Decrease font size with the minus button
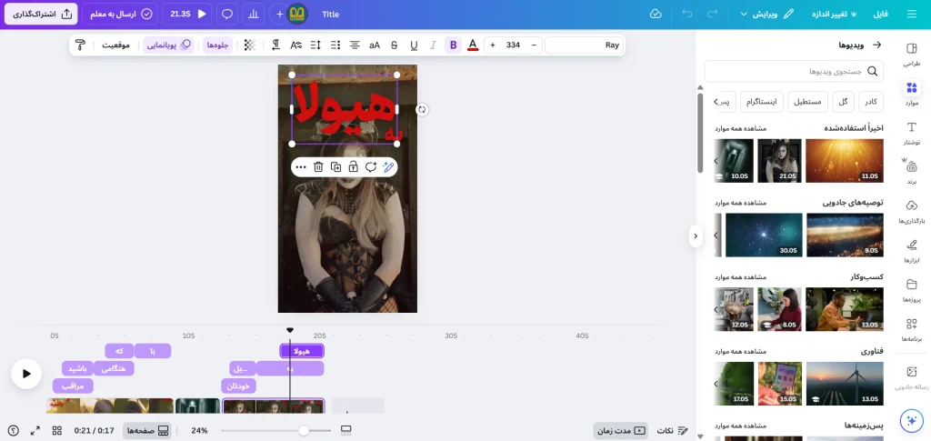The height and width of the screenshot is (441, 931). [x=534, y=45]
